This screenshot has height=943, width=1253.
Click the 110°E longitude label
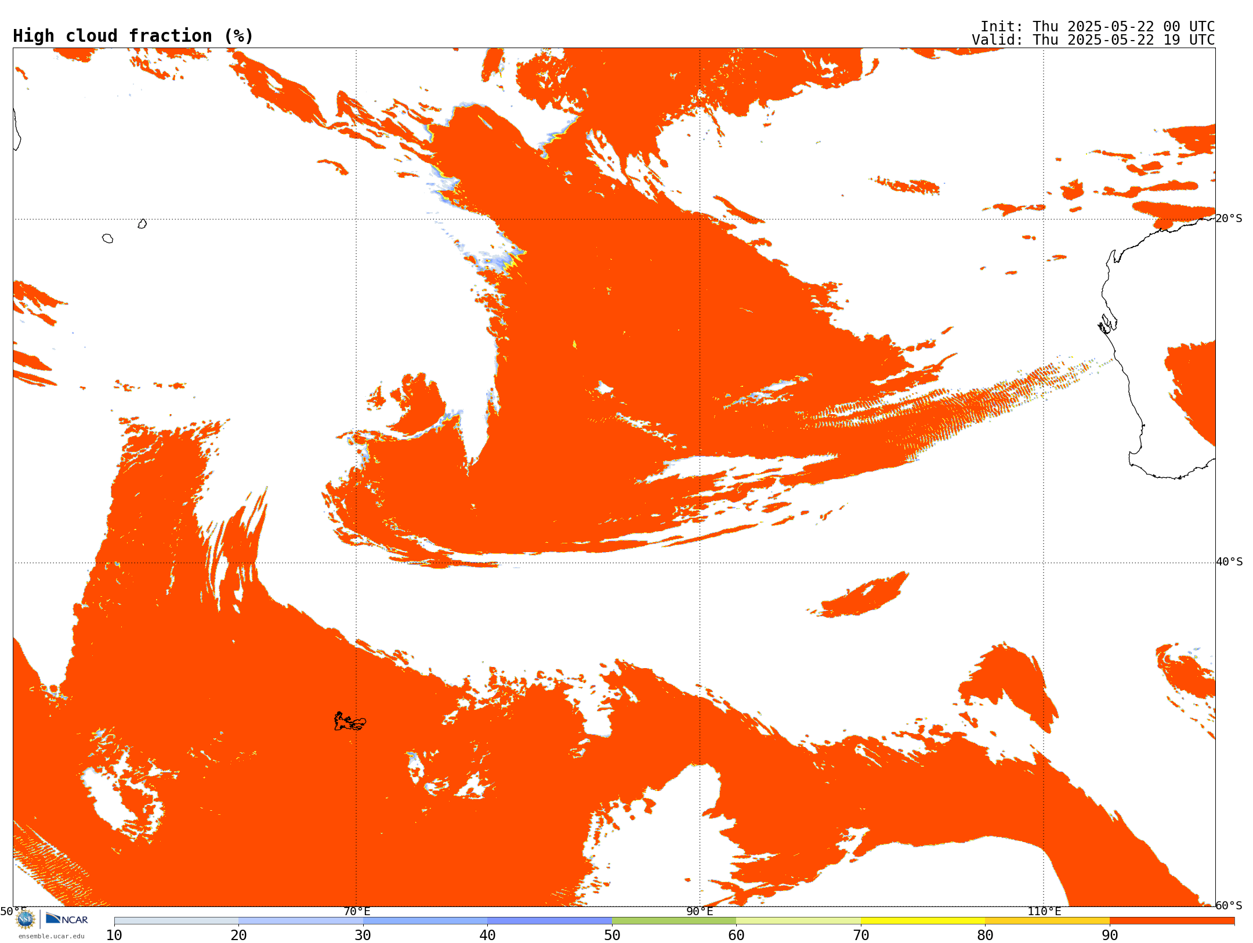(x=1044, y=911)
